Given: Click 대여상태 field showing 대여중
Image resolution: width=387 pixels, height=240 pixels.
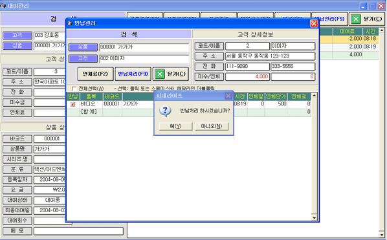Looking at the screenshot, I should [x=50, y=200].
